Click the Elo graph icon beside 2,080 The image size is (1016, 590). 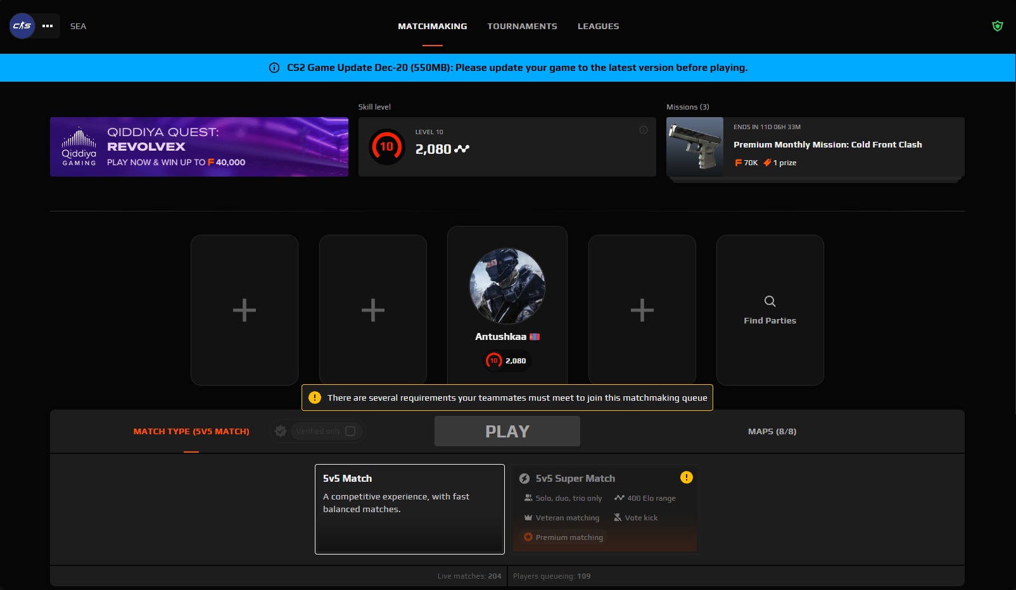click(462, 149)
